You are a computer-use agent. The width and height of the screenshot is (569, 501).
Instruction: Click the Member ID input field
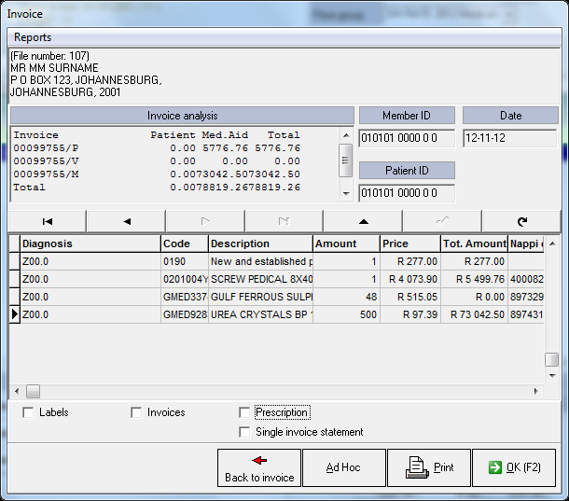407,138
